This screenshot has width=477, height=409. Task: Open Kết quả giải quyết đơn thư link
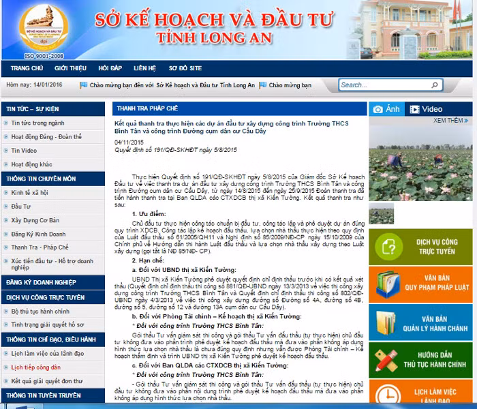[x=47, y=381]
